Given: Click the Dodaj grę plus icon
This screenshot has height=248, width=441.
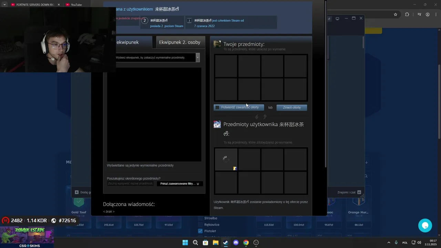Looking at the screenshot, I should (76, 192).
